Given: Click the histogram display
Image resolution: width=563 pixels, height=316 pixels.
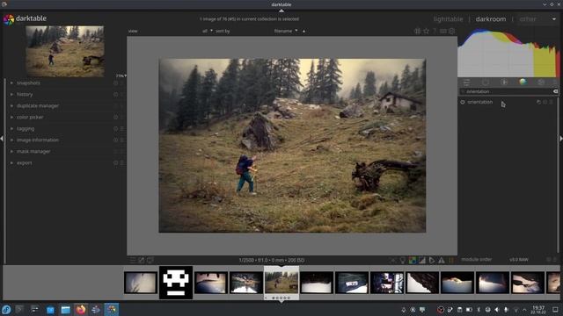Looking at the screenshot, I should point(508,53).
